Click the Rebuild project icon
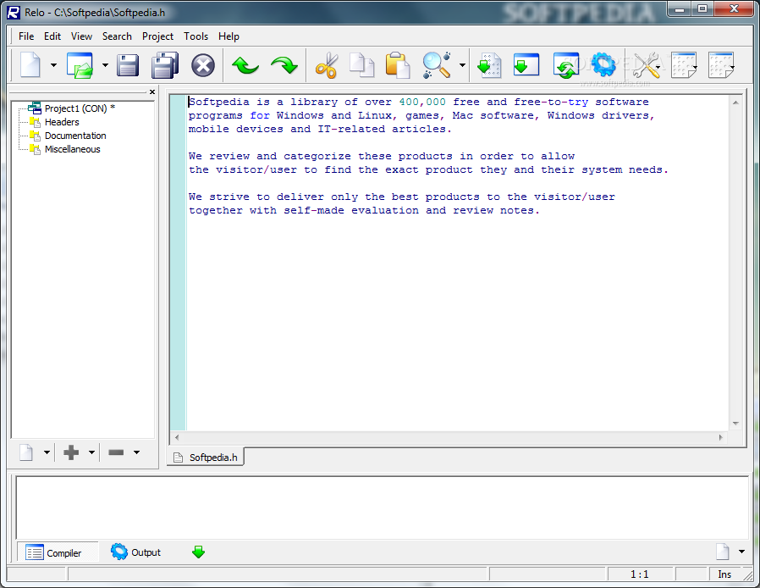Viewport: 760px width, 588px height. pyautogui.click(x=566, y=65)
